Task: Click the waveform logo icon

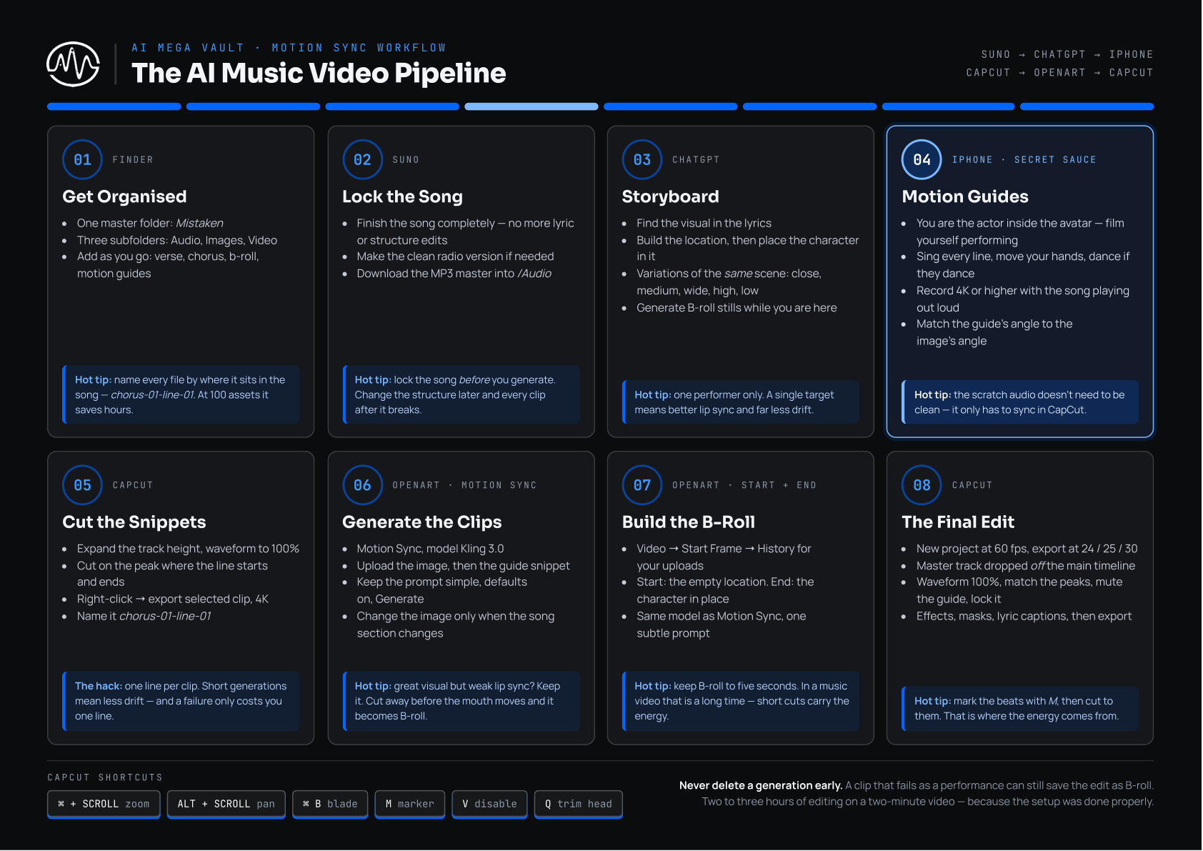Action: [x=73, y=64]
